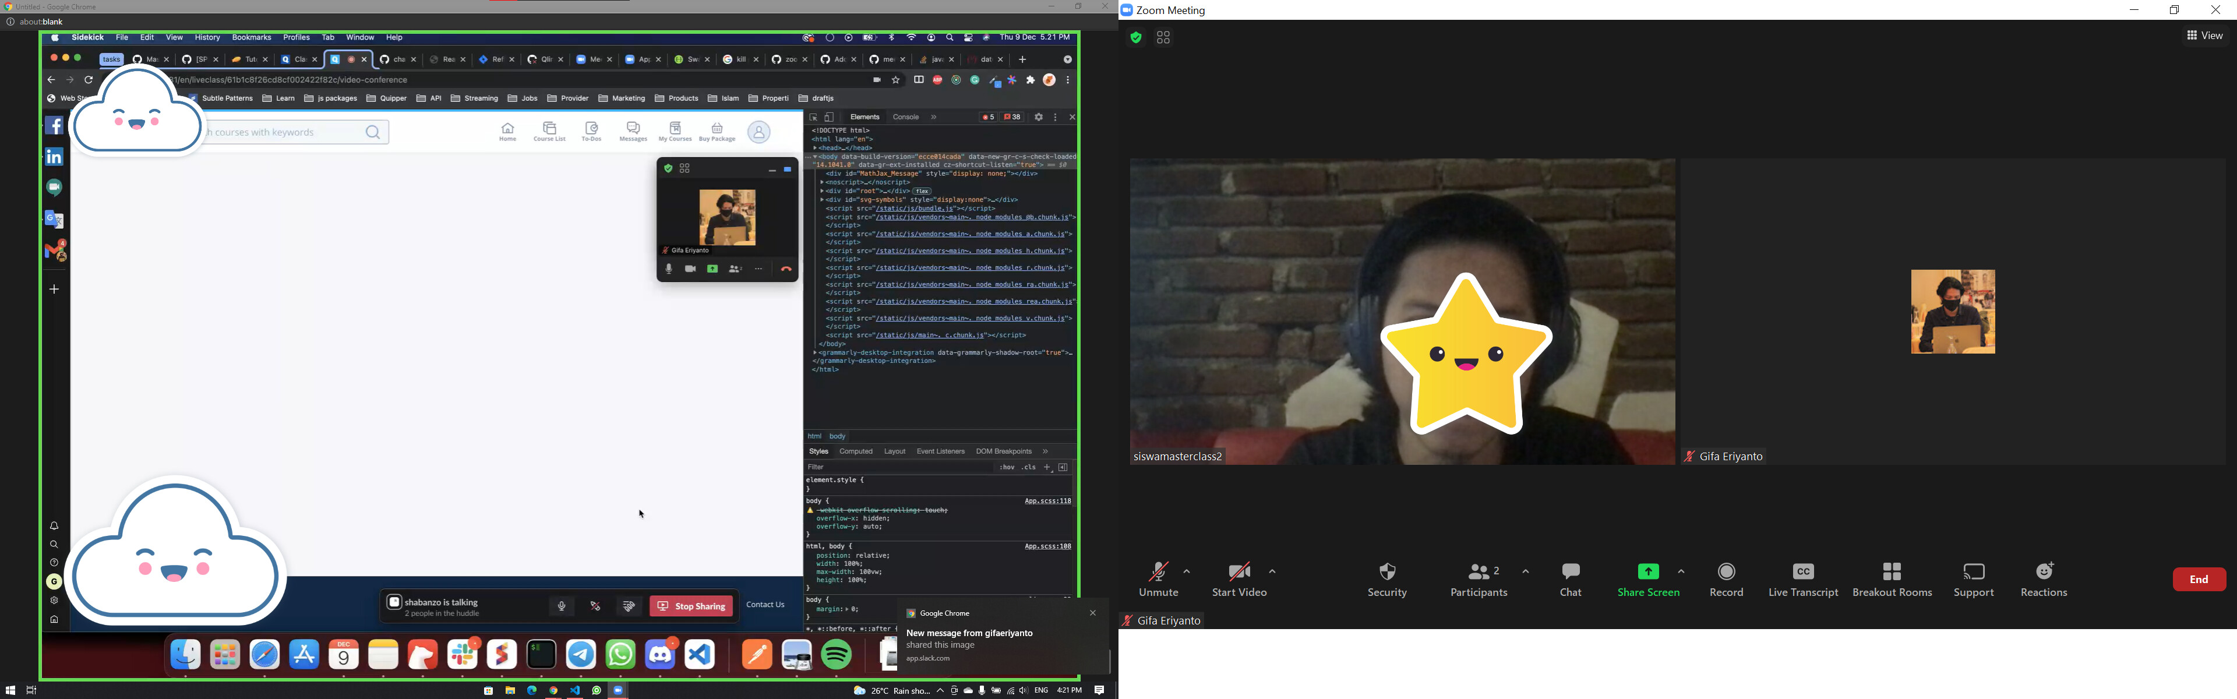
Task: Click Stop Sharing in the huddle bar
Action: click(x=691, y=606)
